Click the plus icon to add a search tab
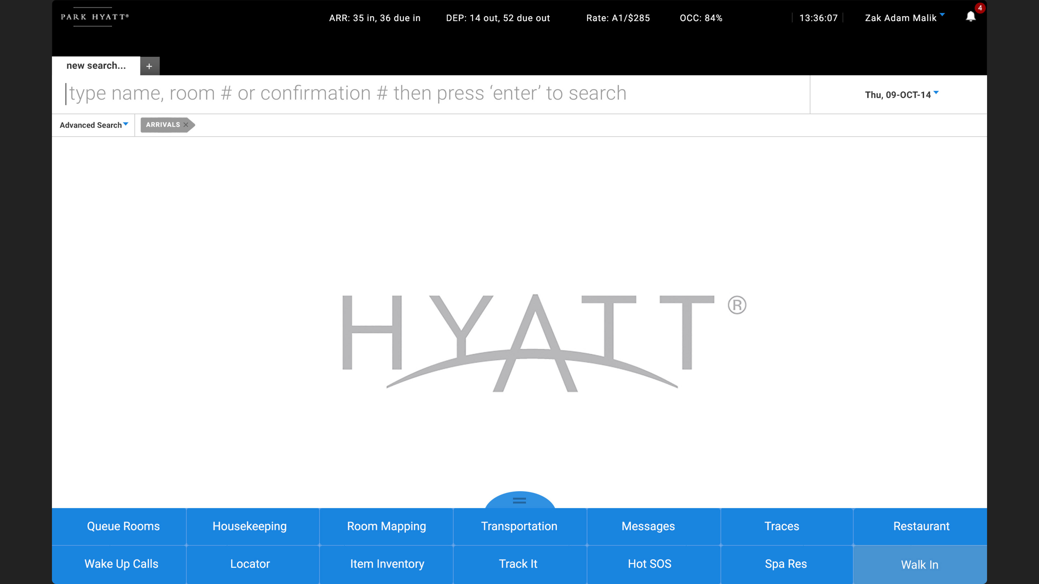The width and height of the screenshot is (1039, 584). [x=149, y=66]
